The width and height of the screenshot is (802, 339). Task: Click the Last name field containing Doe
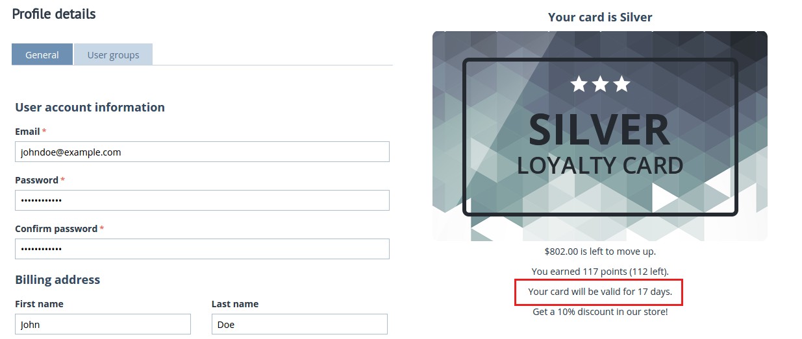point(299,324)
